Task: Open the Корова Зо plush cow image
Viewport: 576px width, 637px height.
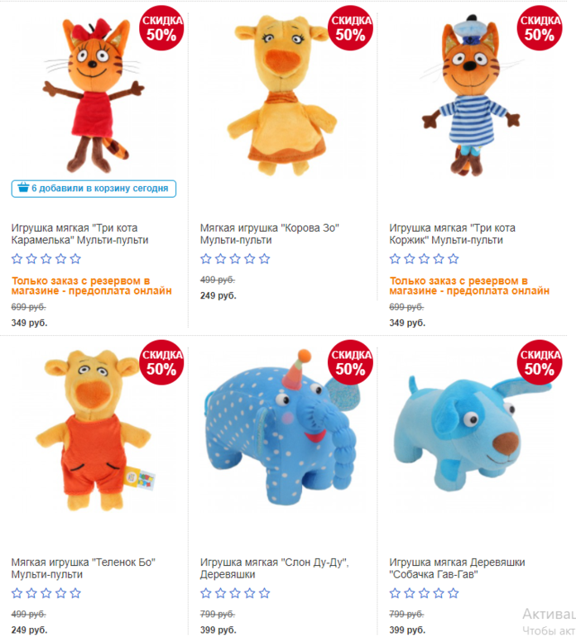Action: pyautogui.click(x=281, y=95)
